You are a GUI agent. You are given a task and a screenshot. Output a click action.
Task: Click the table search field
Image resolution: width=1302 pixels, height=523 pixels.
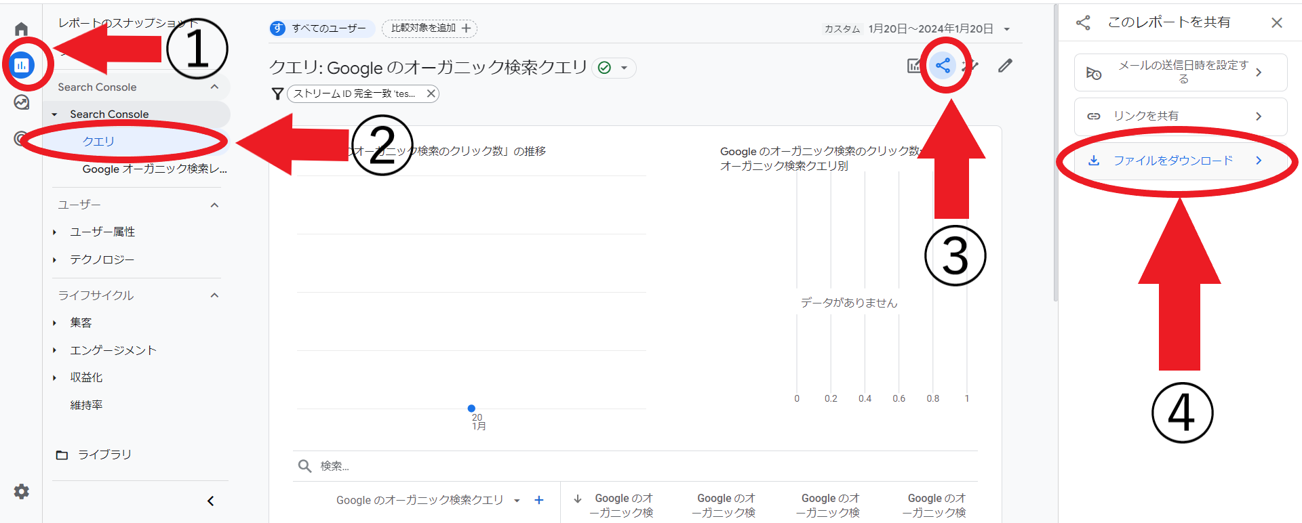635,466
